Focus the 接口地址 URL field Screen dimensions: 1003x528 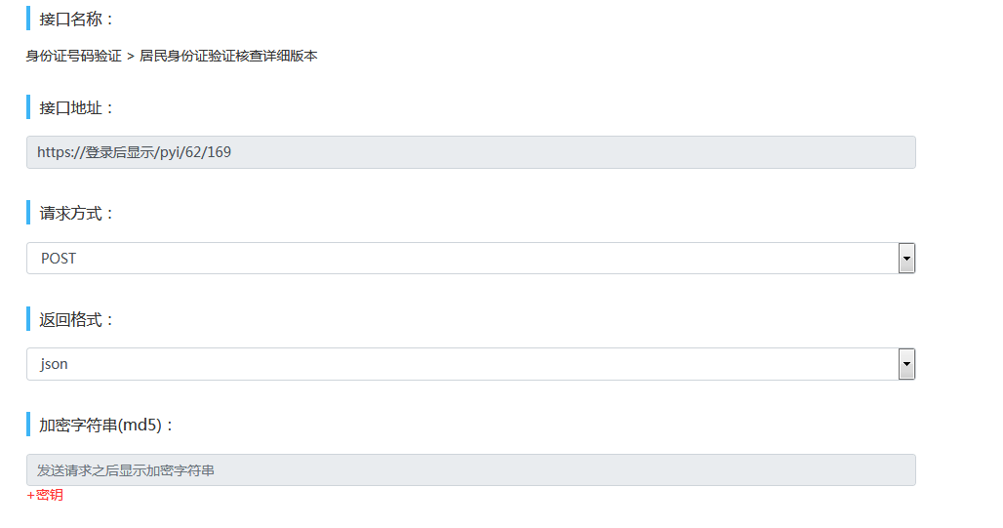click(x=470, y=152)
